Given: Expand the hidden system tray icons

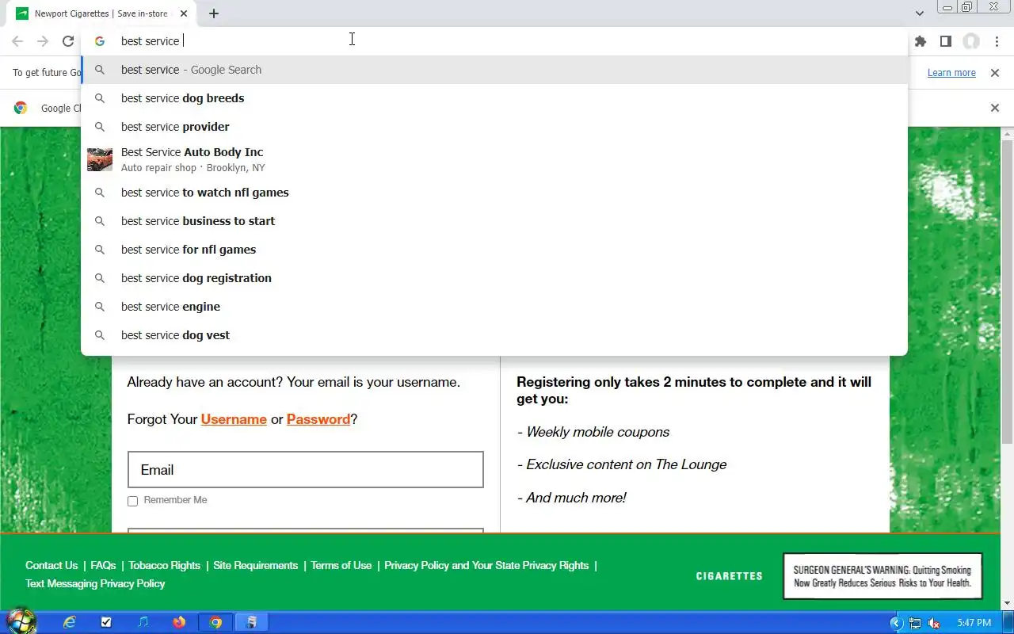Looking at the screenshot, I should tap(897, 623).
